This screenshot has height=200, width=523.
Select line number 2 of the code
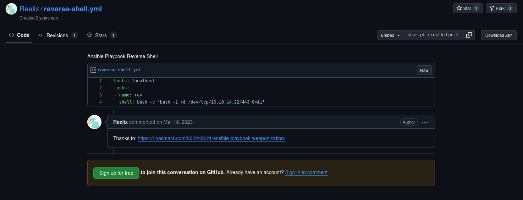100,88
